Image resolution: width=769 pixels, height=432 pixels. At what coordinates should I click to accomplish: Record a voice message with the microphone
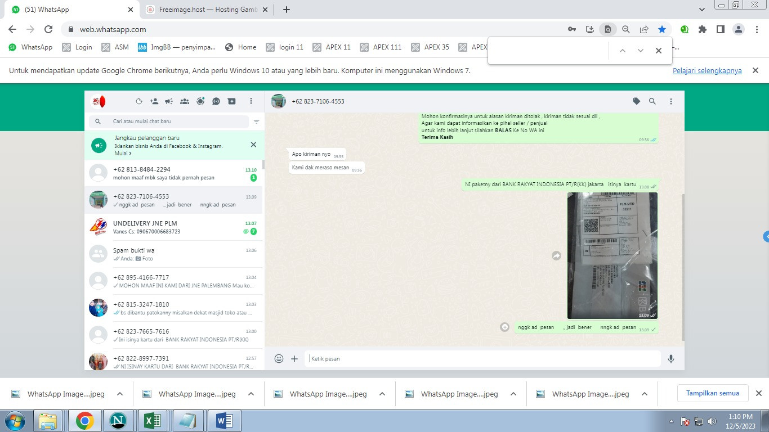tap(671, 358)
